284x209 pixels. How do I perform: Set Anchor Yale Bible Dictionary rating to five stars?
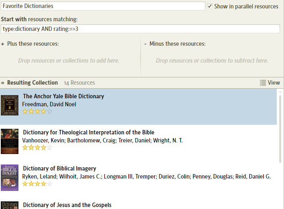click(x=49, y=112)
